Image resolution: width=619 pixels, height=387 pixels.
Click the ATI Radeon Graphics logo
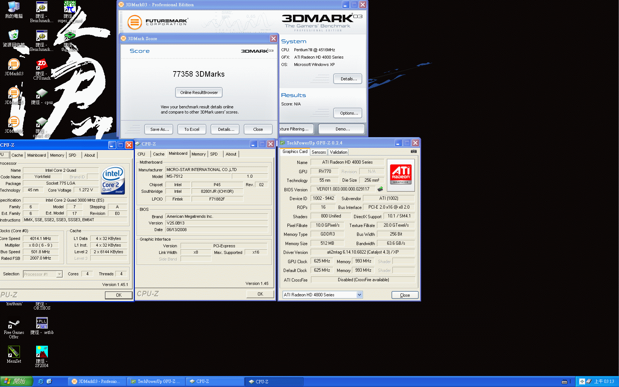tap(401, 175)
